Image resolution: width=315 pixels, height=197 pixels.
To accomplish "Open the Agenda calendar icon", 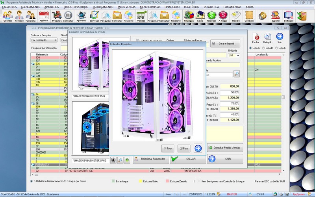I will (44, 16).
